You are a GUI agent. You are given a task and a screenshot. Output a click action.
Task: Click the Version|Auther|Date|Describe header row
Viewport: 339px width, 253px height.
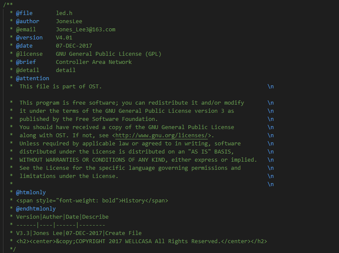(x=62, y=217)
